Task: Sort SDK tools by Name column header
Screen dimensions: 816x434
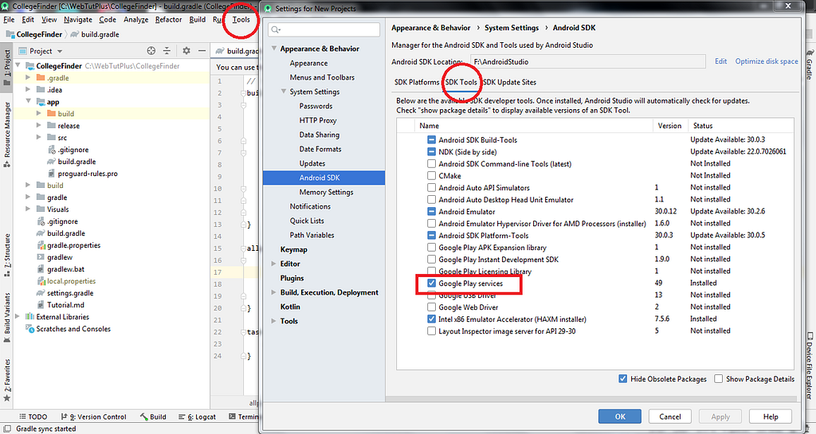Action: pos(429,126)
